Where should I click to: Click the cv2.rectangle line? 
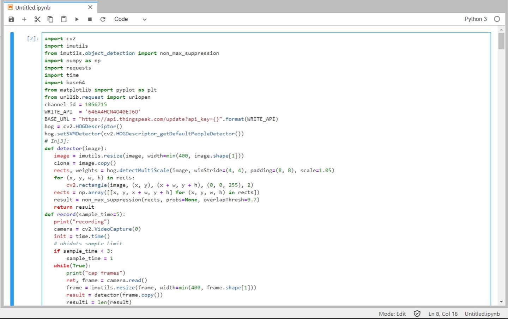pyautogui.click(x=160, y=185)
